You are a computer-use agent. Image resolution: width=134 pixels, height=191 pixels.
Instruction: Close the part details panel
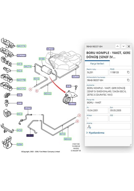pyautogui.click(x=129, y=47)
